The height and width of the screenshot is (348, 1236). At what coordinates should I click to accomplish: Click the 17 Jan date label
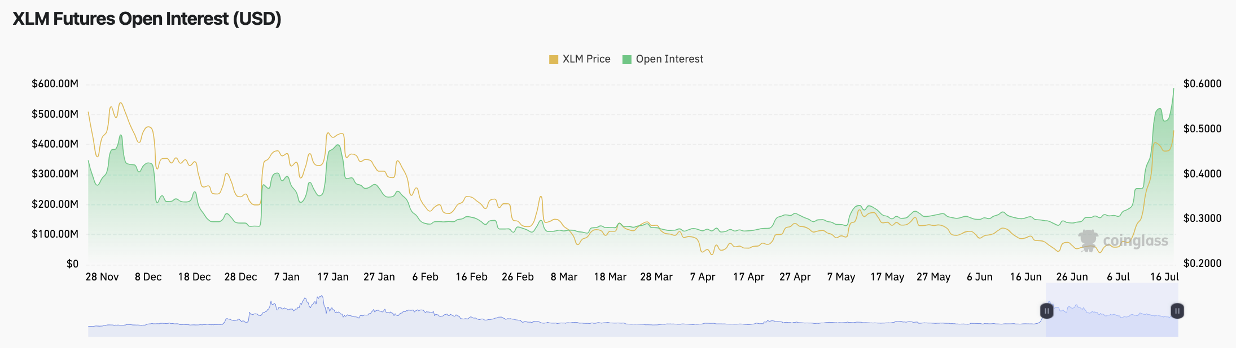(x=333, y=277)
